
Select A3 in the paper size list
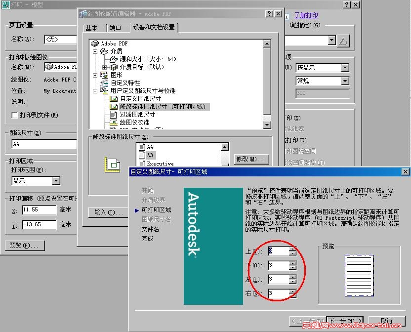point(150,155)
